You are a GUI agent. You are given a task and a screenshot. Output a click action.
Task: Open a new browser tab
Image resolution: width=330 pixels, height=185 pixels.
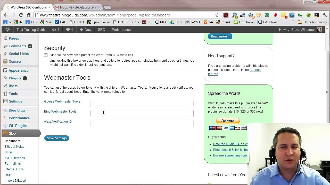point(108,7)
